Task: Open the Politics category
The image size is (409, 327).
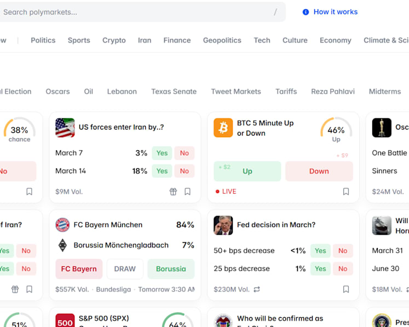Action: coord(43,40)
